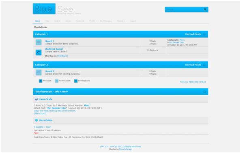Click the No New Posts legend icon

coord(57,81)
